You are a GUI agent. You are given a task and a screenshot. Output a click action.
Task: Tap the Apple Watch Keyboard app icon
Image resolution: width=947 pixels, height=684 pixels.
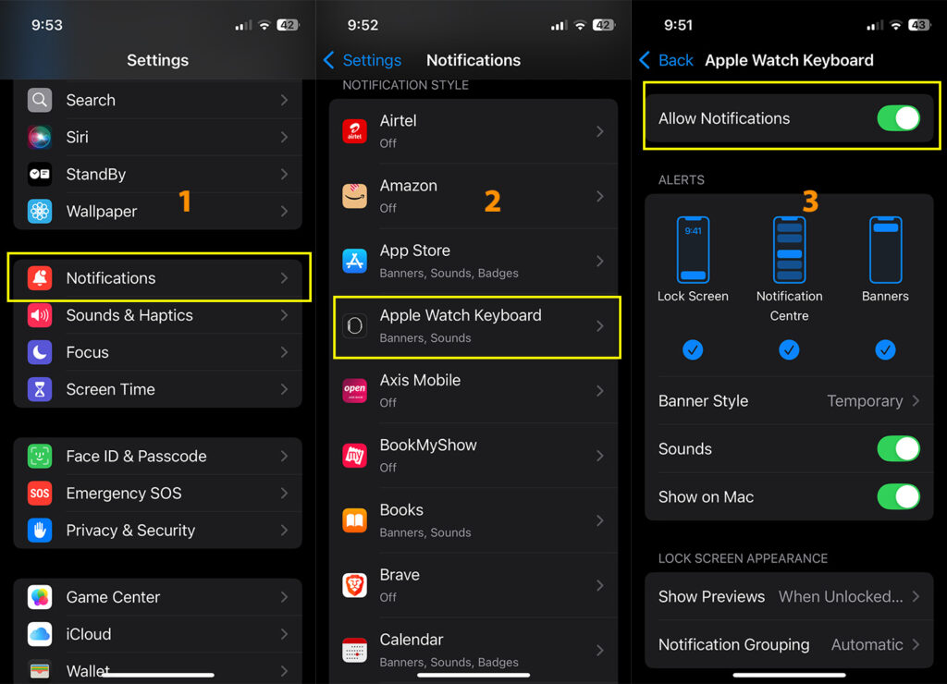354,326
